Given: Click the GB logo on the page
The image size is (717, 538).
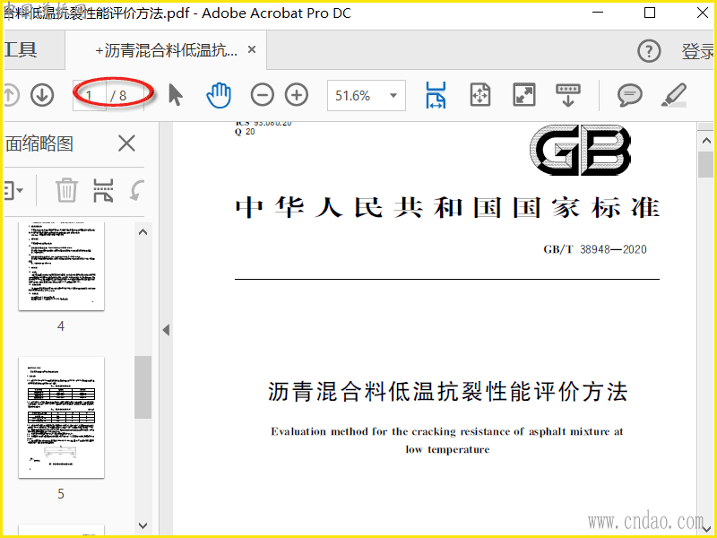Looking at the screenshot, I should tap(580, 150).
